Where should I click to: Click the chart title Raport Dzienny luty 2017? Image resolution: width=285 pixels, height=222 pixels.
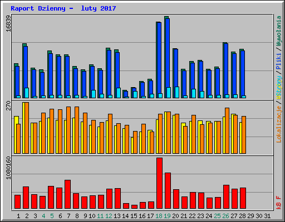[63, 8]
